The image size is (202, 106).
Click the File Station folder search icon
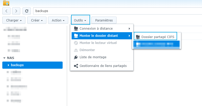(x=6, y=3)
